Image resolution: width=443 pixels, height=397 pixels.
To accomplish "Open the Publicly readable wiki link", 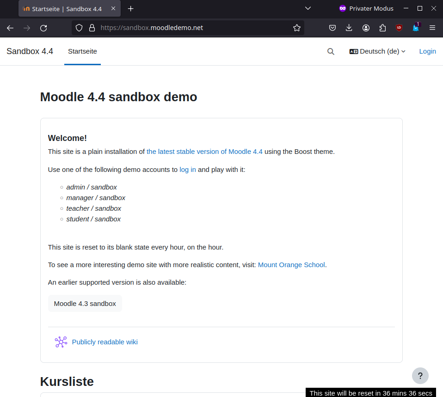I will 105,342.
